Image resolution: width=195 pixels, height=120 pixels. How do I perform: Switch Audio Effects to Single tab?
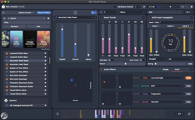point(165,70)
